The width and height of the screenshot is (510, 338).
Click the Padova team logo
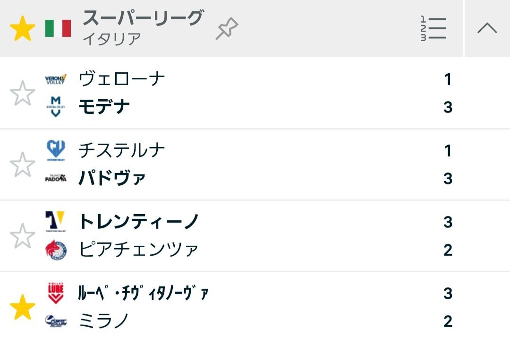coord(56,178)
